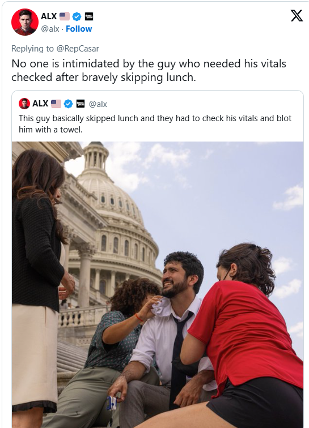Open the small avatar in the quoted tweet
Screen dimensions: 309x428
(24, 104)
